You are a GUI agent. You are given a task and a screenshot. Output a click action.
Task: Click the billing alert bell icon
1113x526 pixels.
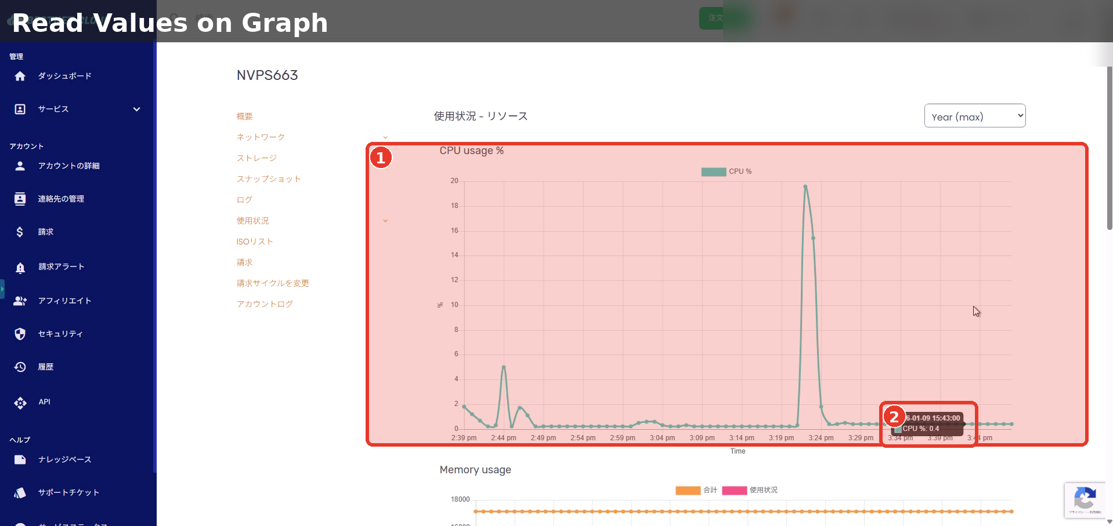[x=20, y=267]
